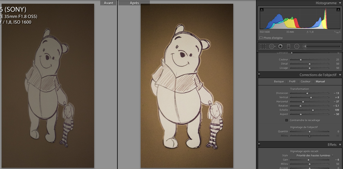The image size is (343, 169).
Task: Click the Arrondi slider handle
Action: pyautogui.click(x=310, y=168)
